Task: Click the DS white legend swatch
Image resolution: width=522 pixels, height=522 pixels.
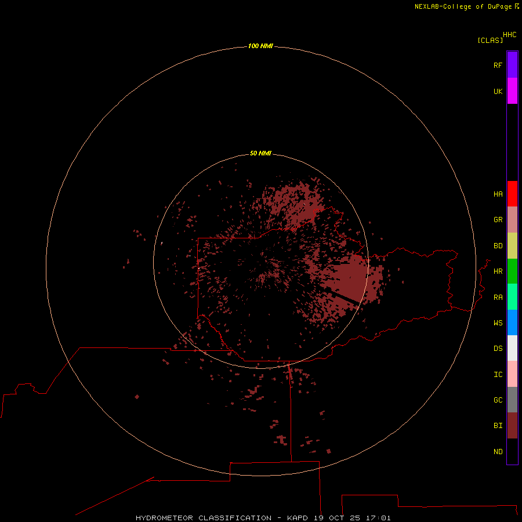Action: (x=512, y=348)
